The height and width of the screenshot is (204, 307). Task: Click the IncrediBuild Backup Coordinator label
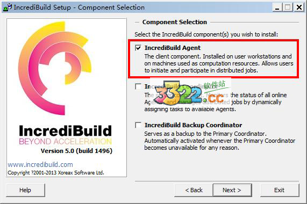pyautogui.click(x=193, y=125)
